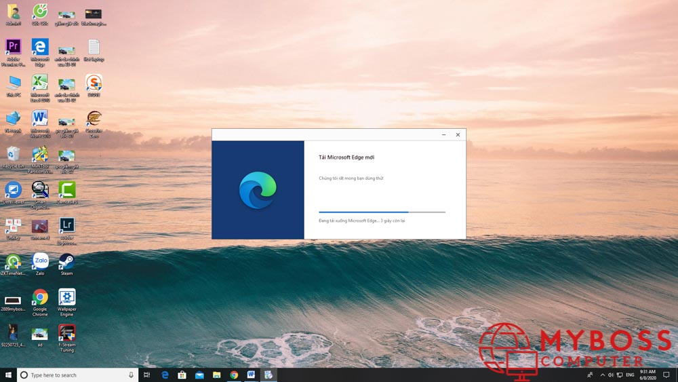Minimize the Edge installer window
The height and width of the screenshot is (382, 678).
click(x=443, y=135)
